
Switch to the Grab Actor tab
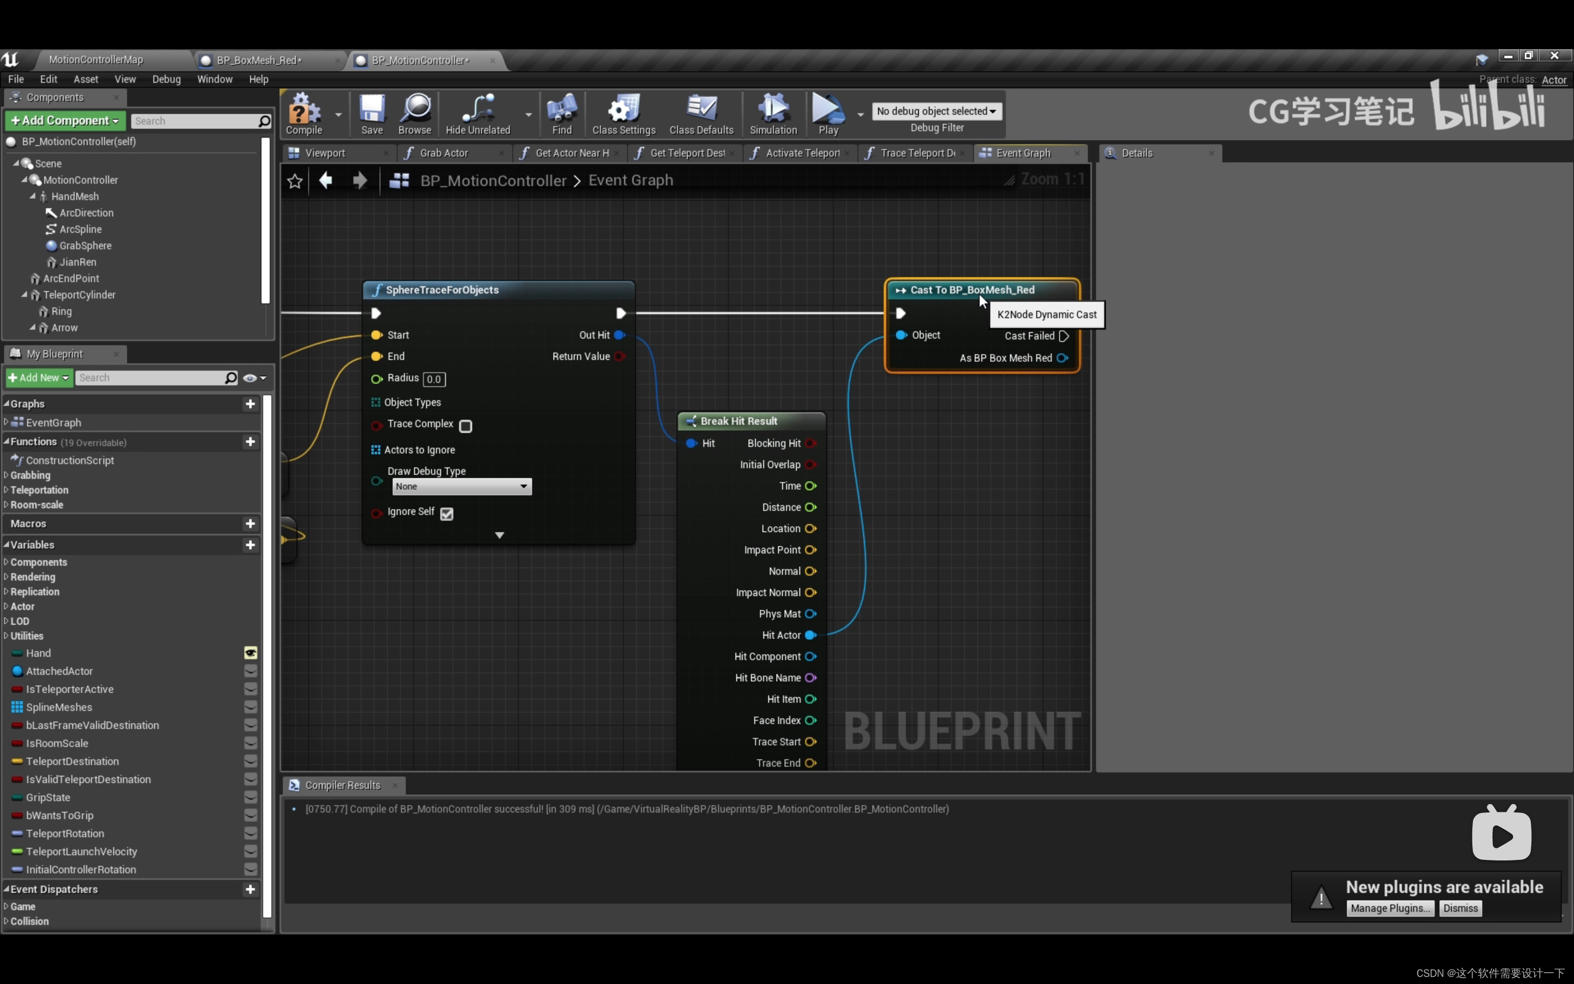(444, 153)
